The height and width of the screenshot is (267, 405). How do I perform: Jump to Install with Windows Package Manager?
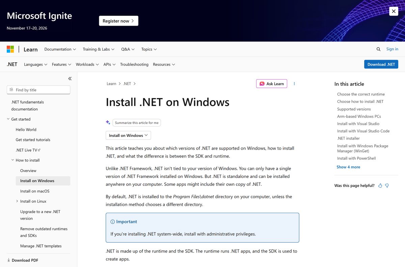(x=362, y=148)
